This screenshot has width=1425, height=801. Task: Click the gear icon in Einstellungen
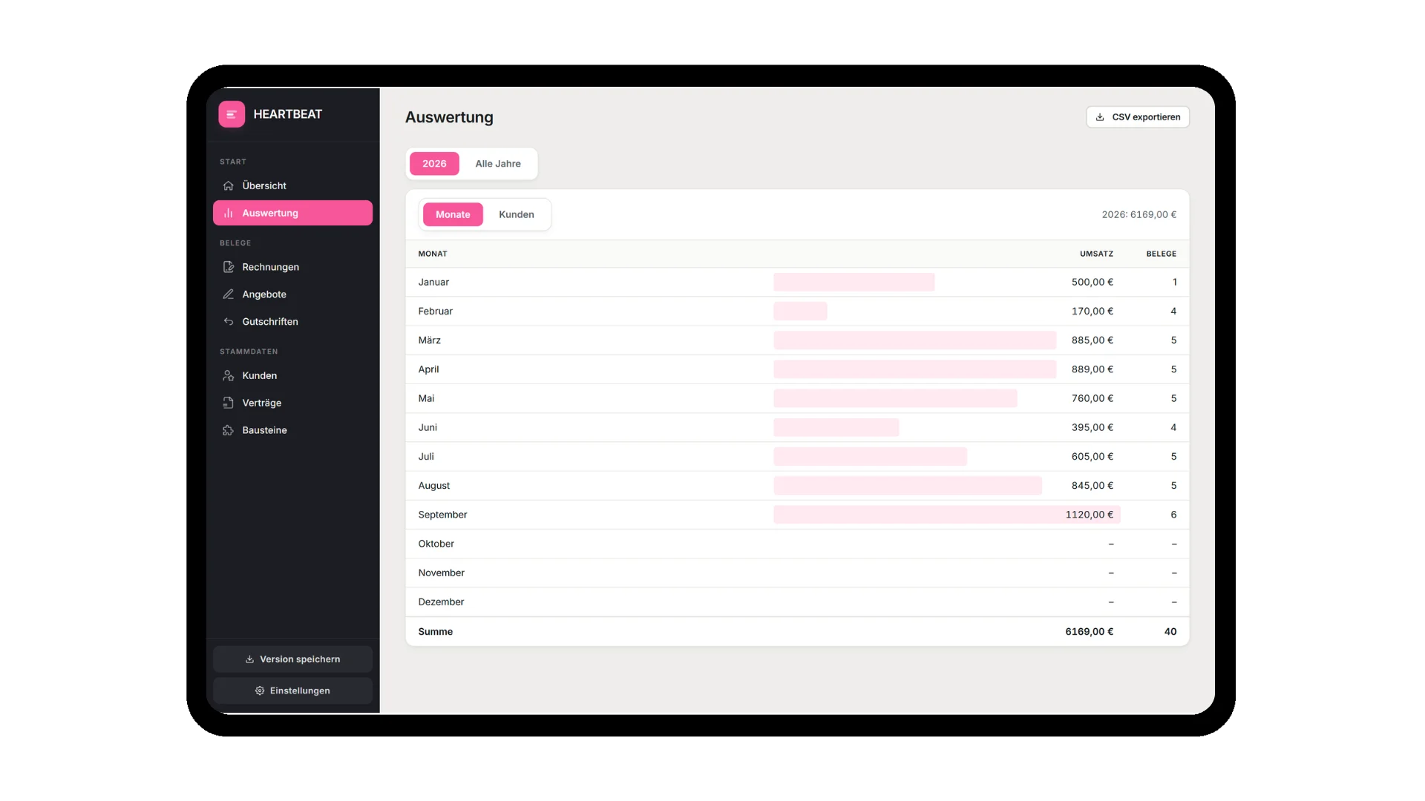pyautogui.click(x=260, y=690)
